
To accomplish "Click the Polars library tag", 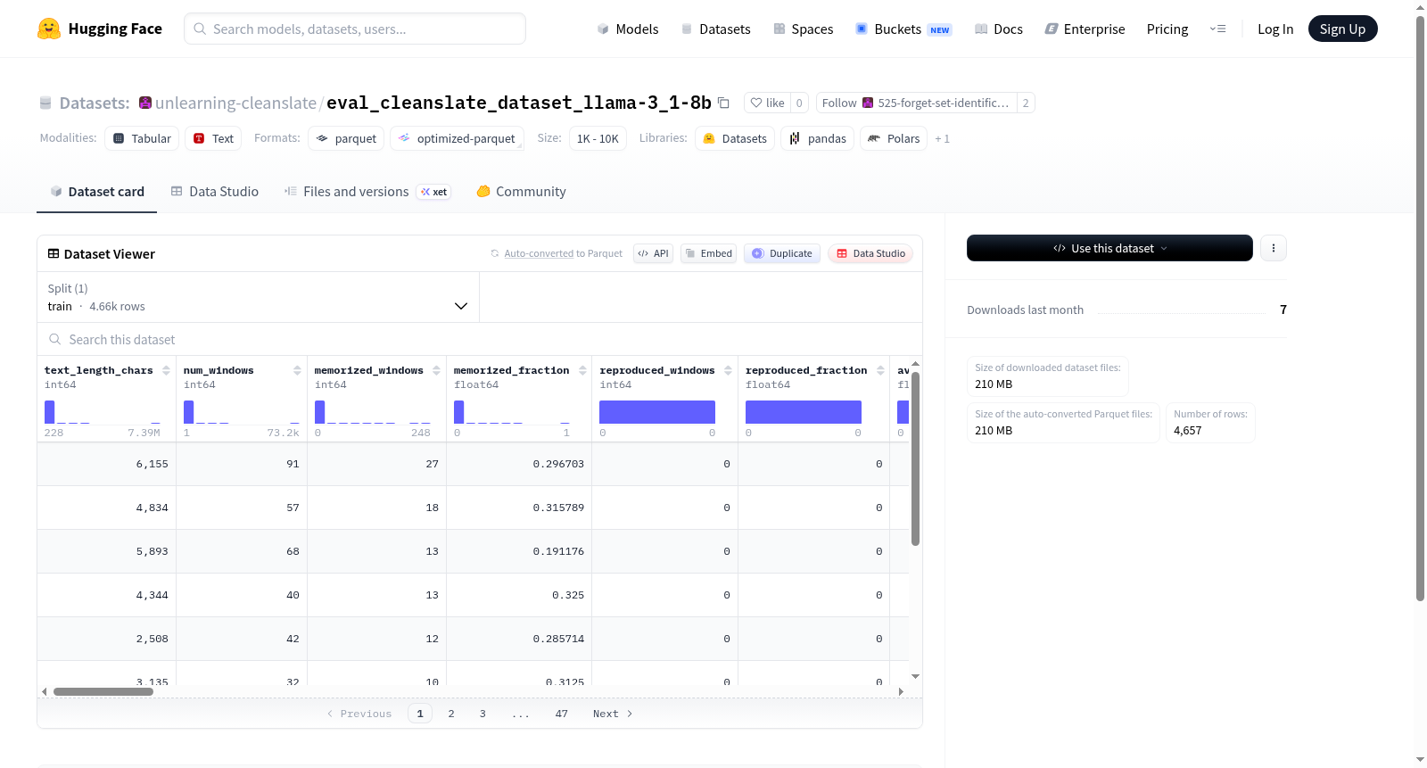I will click(x=894, y=138).
